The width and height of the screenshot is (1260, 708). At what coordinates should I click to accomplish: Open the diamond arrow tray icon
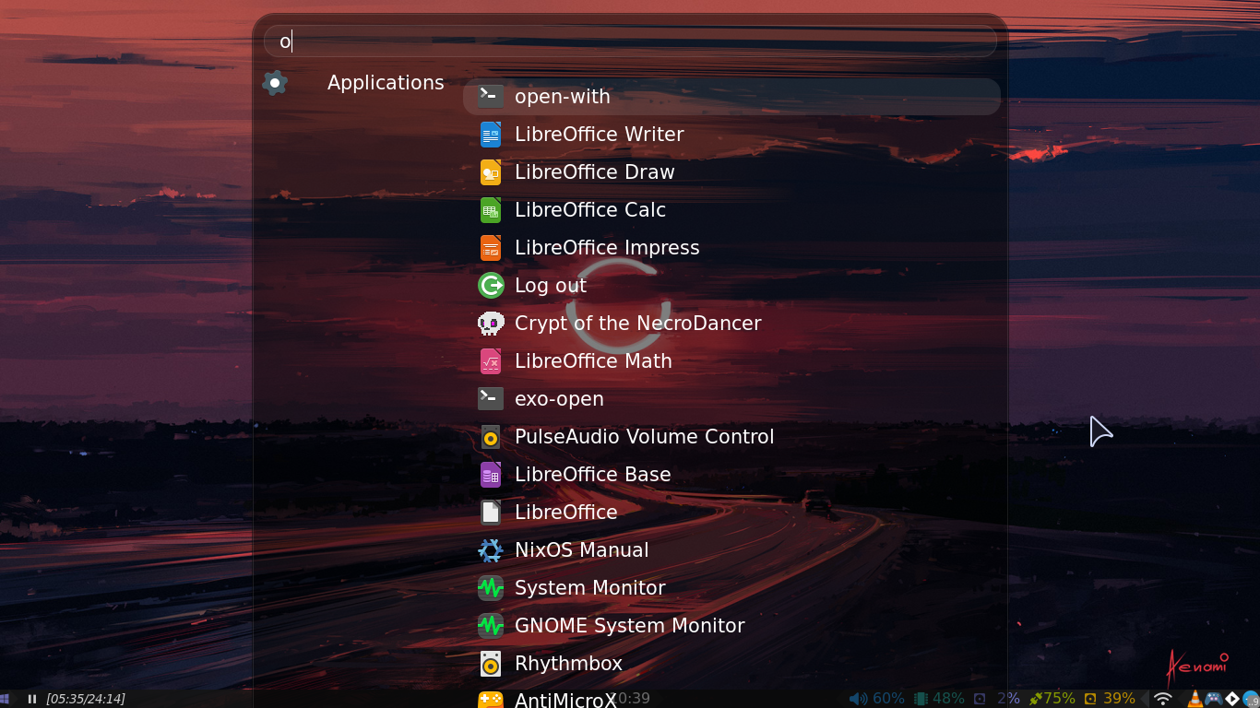point(1233,699)
